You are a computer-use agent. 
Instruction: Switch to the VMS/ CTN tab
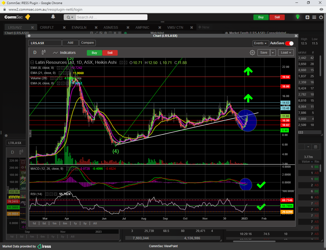pyautogui.click(x=175, y=27)
